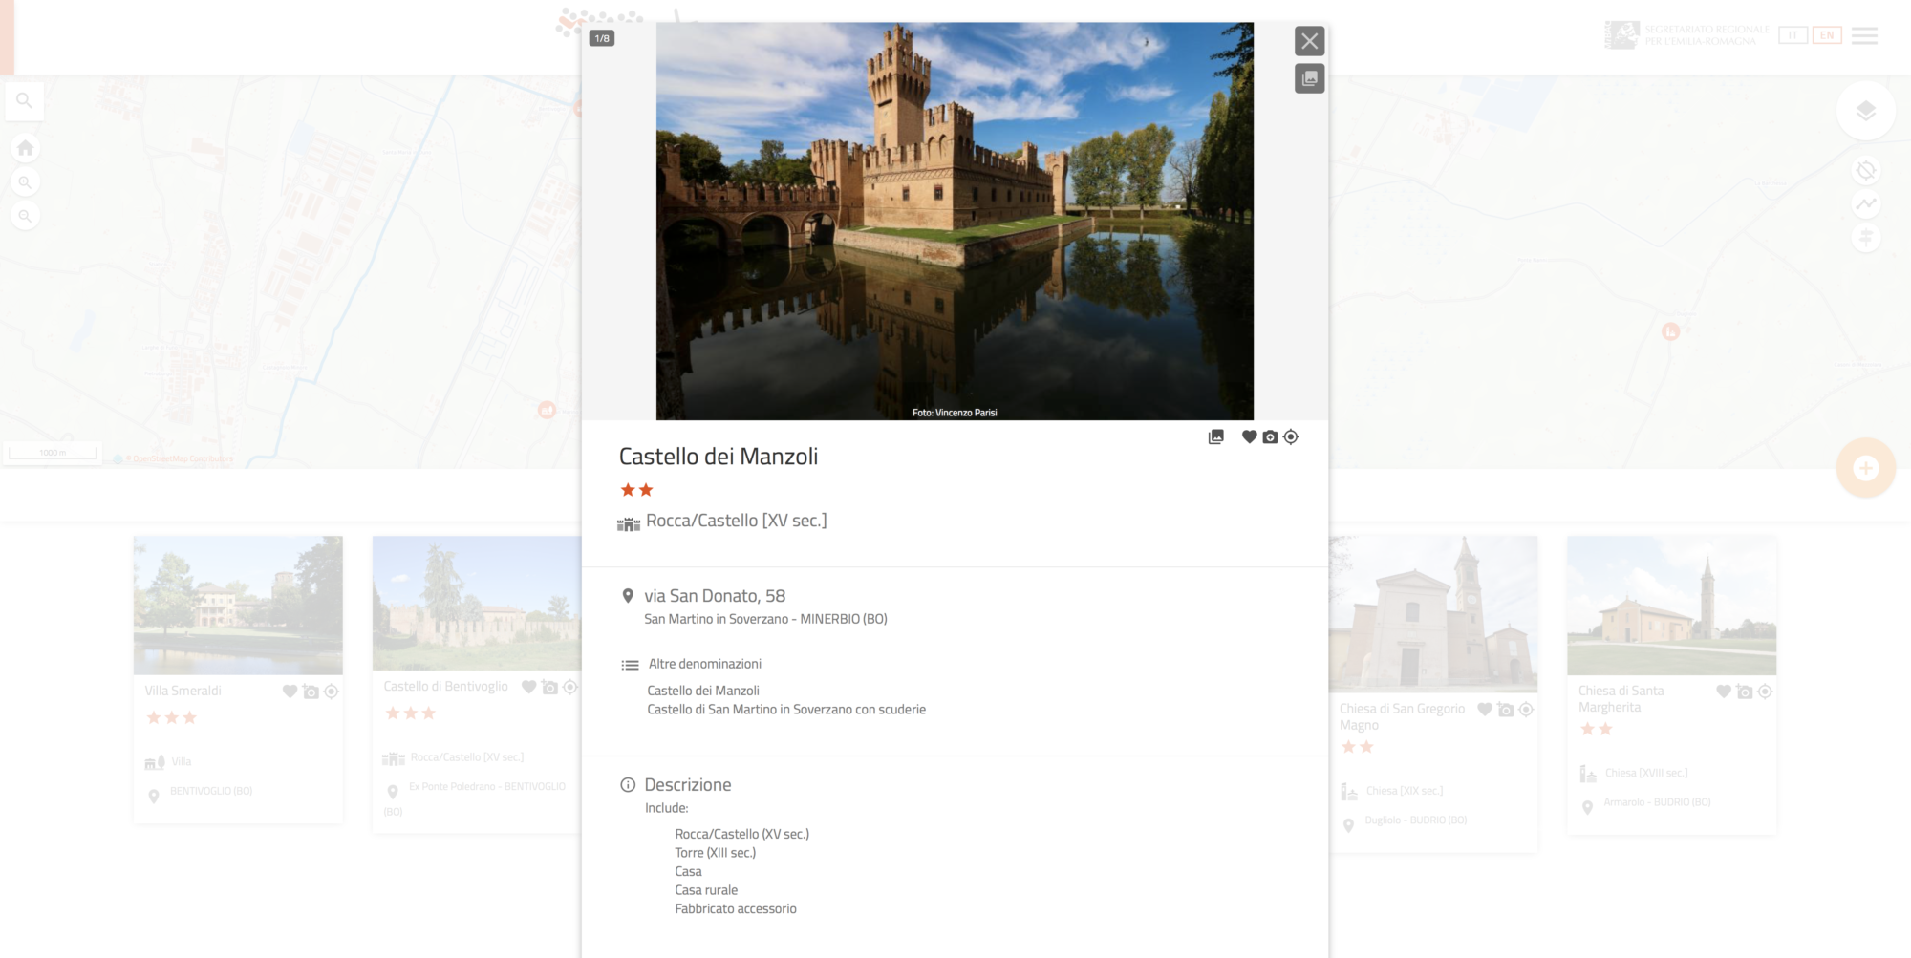Click the signpost icon on the map
This screenshot has width=1911, height=958.
point(1866,237)
